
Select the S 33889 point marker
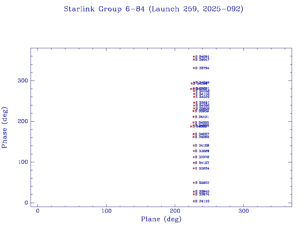click(194, 151)
